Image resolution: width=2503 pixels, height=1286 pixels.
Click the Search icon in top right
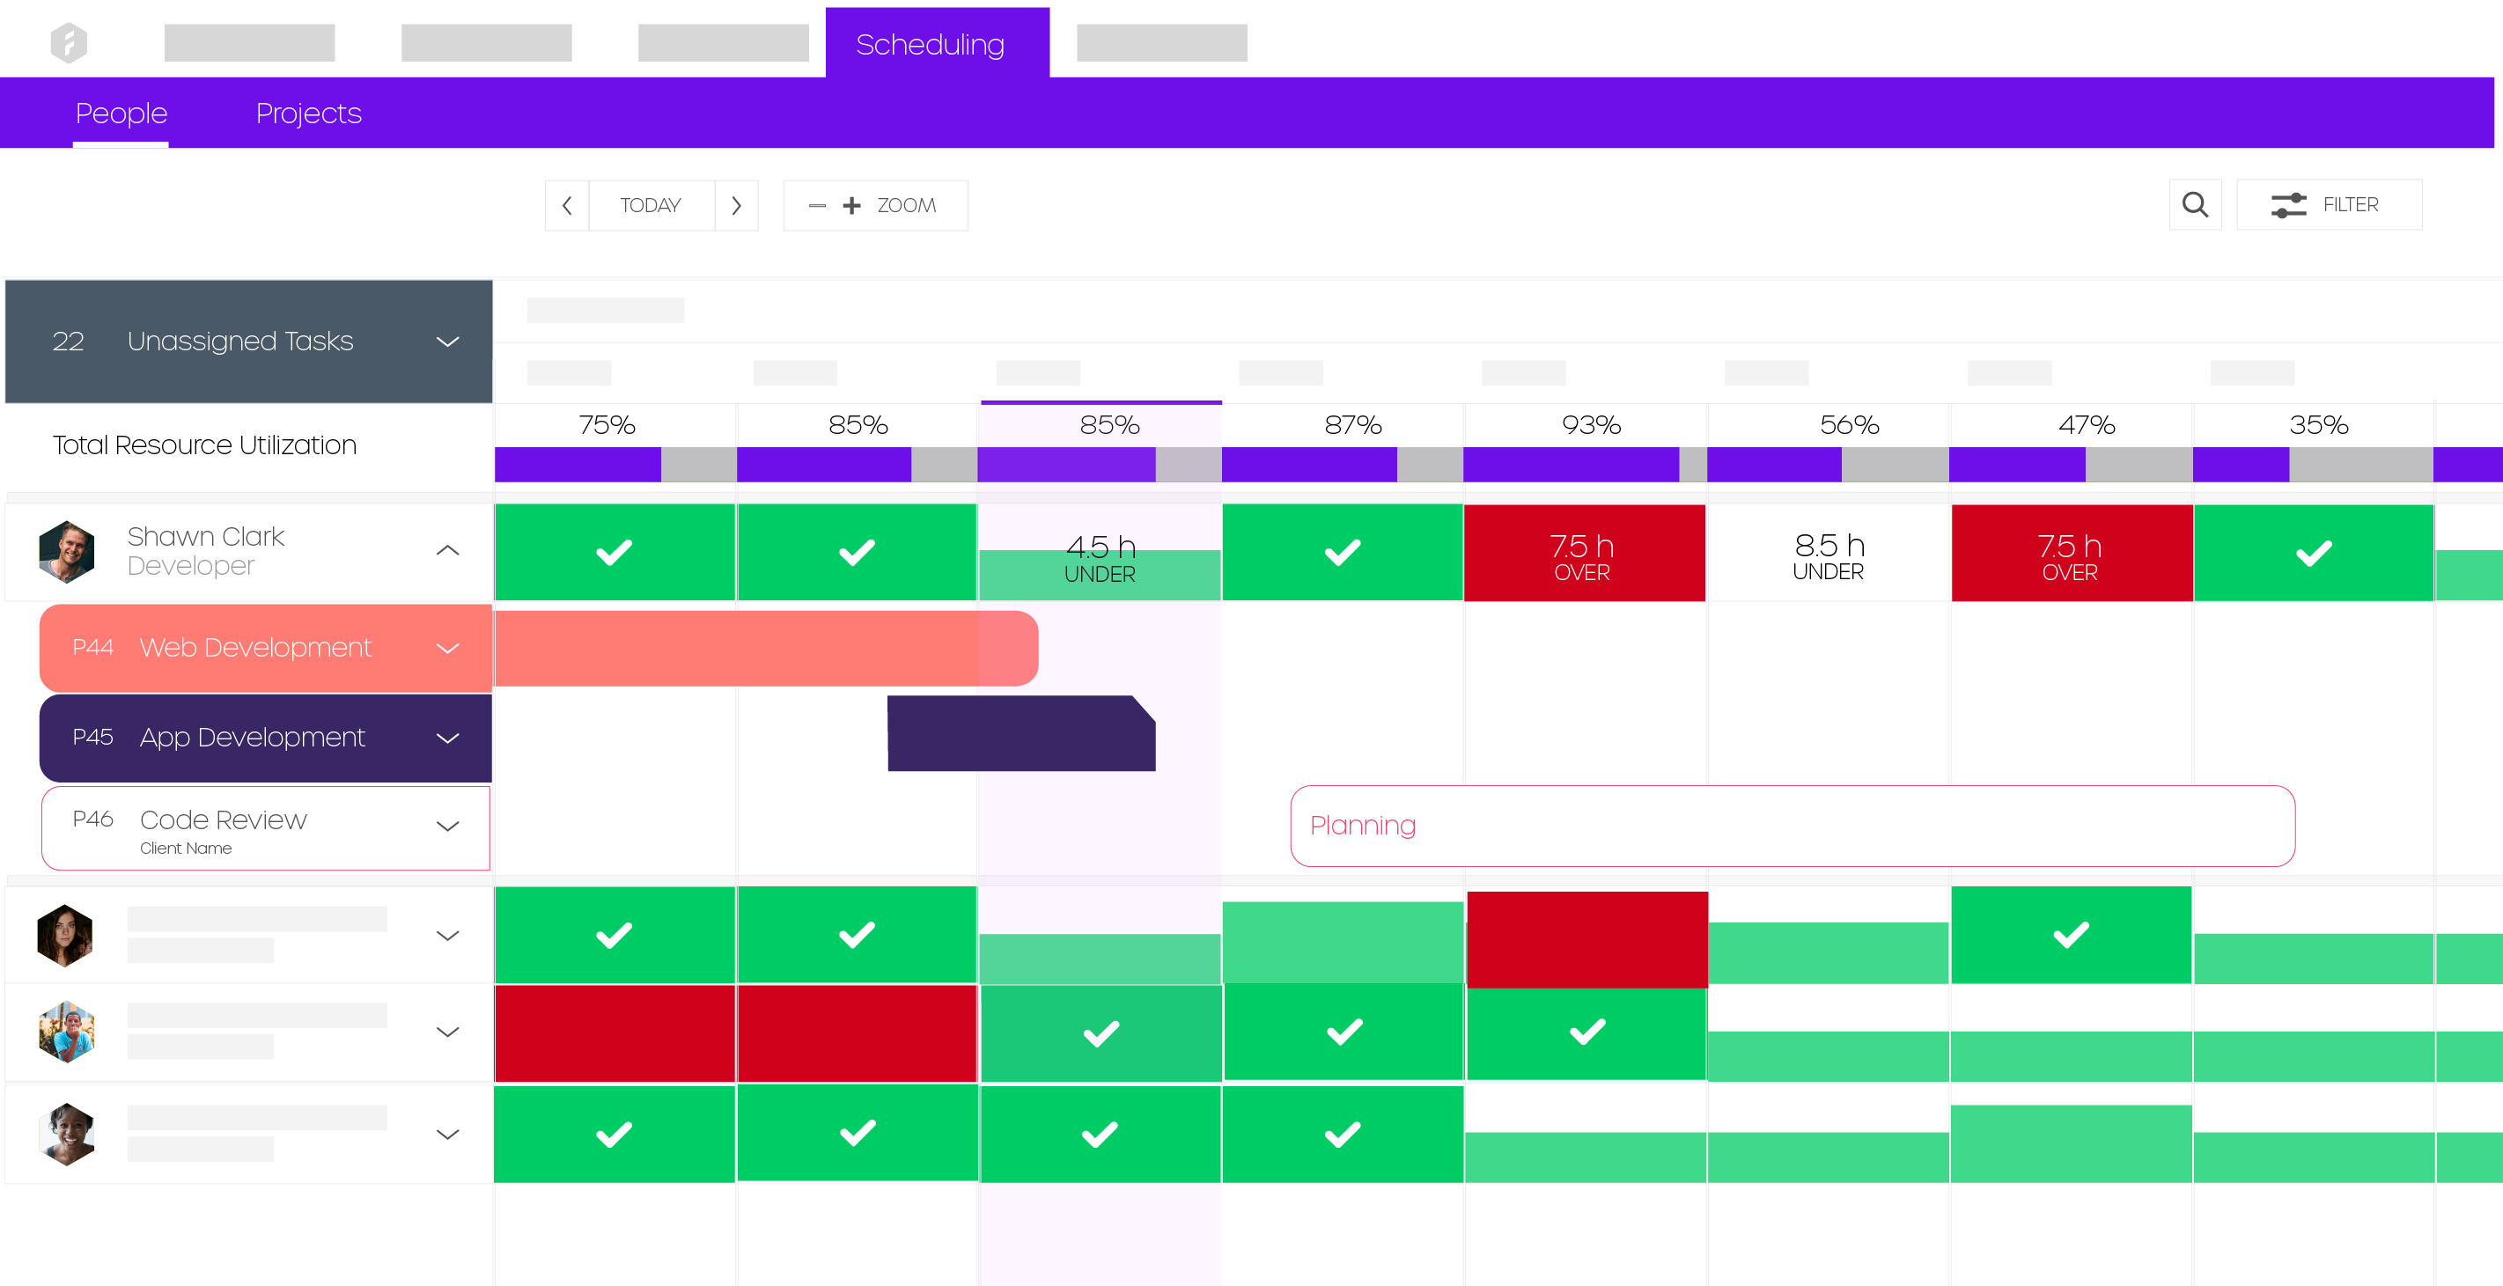[2195, 205]
